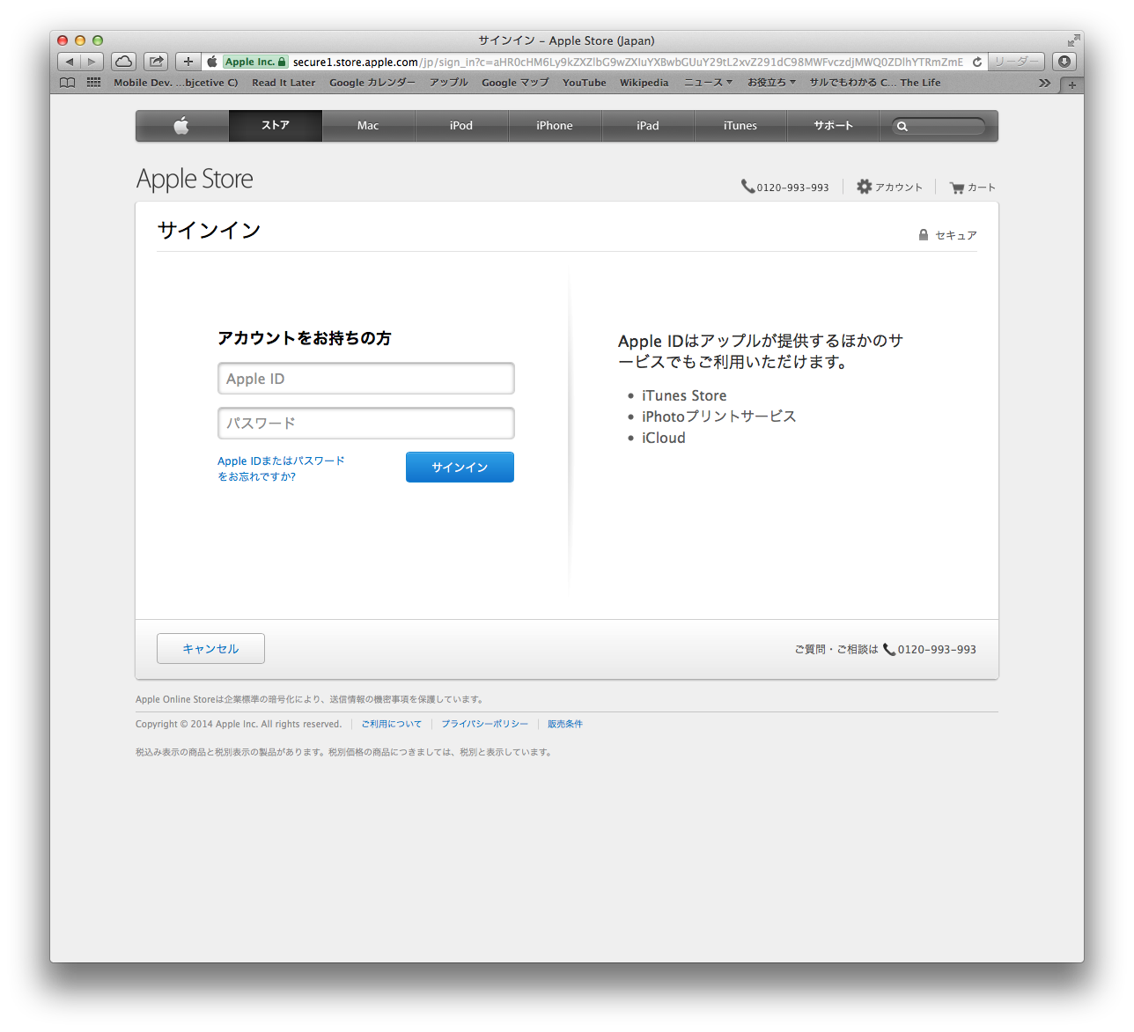Click the Apple nav search field

(x=939, y=127)
